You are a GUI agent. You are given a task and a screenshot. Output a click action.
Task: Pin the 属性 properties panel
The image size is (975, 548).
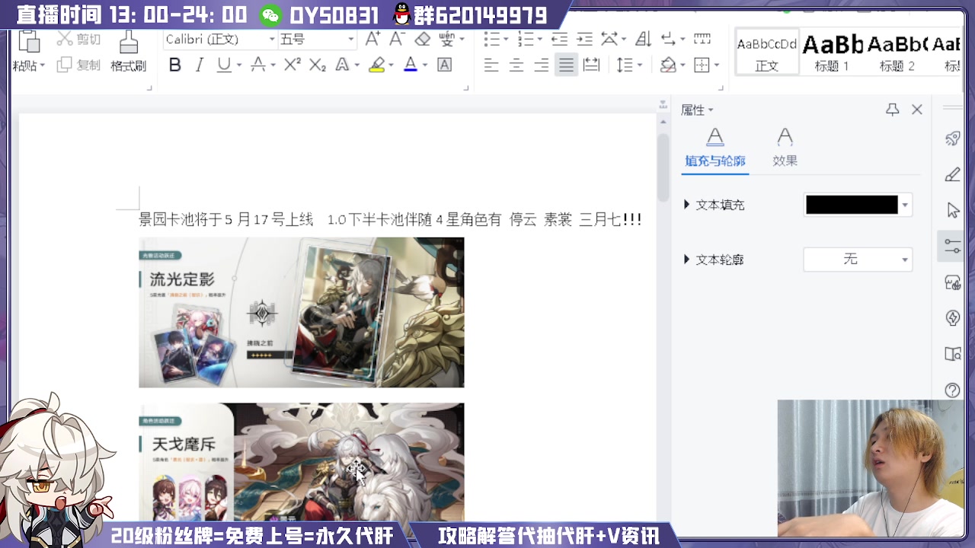[893, 110]
